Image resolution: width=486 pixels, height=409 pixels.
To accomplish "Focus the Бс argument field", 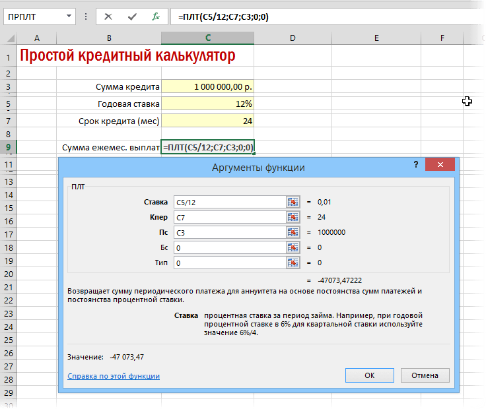I will tap(230, 247).
